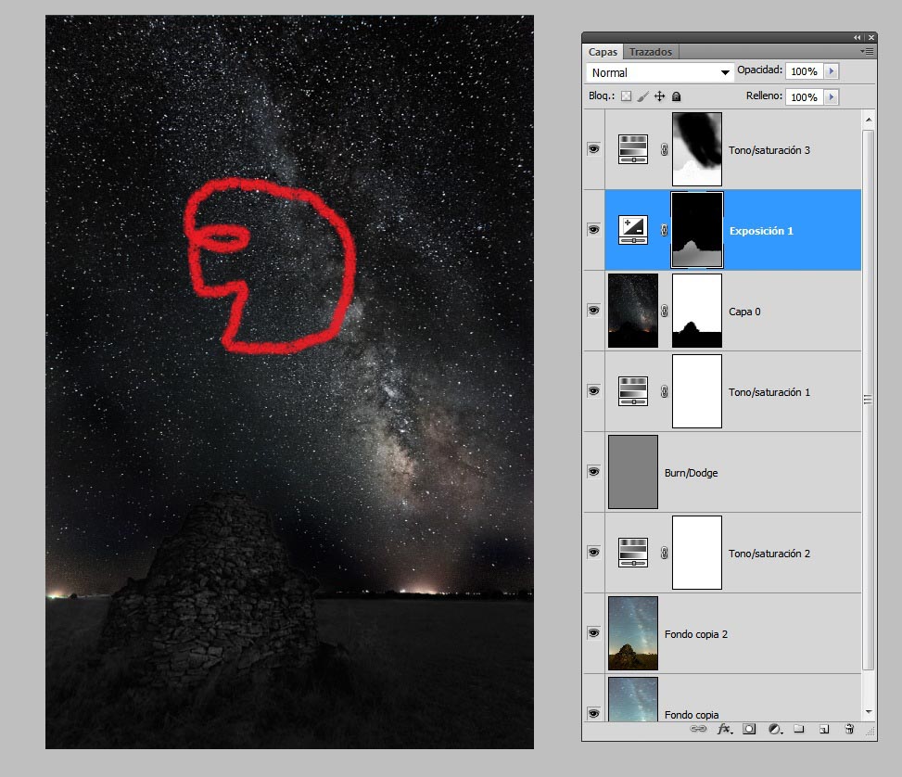
Task: Select the Tono/saturación 1 layer
Action: tap(769, 392)
